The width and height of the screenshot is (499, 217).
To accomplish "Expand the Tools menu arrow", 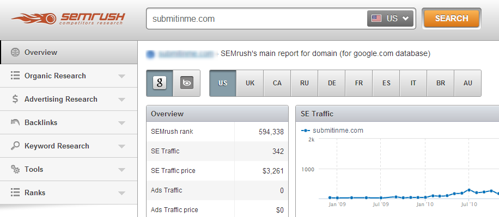I will pos(121,170).
